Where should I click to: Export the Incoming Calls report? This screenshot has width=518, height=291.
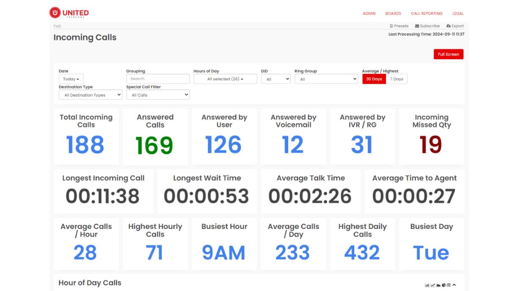(455, 26)
